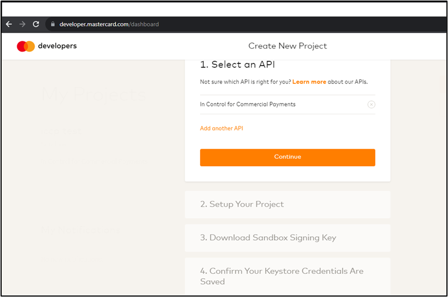This screenshot has height=297, width=448.
Task: Select the In Control for Commercial Payments row
Action: 287,104
